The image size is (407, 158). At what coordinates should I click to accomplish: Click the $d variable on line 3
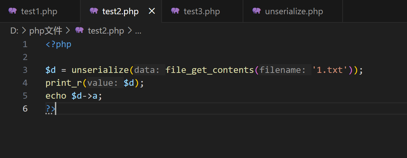click(x=50, y=70)
